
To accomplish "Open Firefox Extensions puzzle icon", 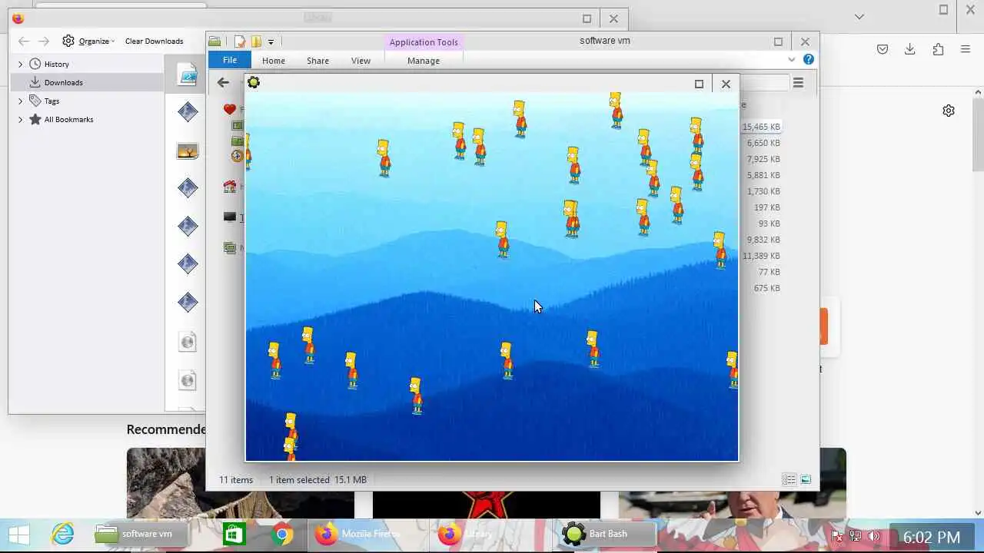I will [938, 49].
